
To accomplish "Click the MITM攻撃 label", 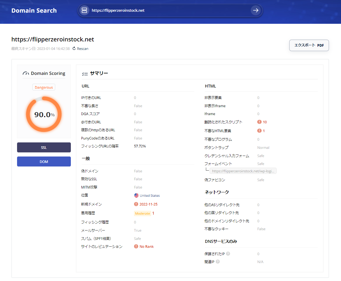I will pos(89,187).
